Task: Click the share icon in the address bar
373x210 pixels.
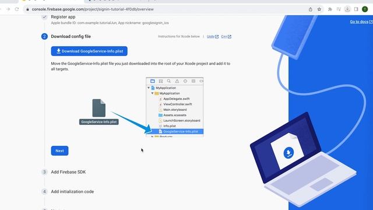Action: [x=311, y=9]
